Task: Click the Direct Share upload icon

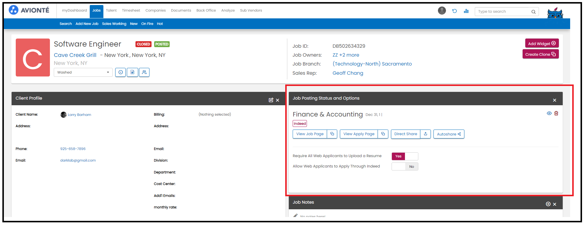Action: click(425, 134)
